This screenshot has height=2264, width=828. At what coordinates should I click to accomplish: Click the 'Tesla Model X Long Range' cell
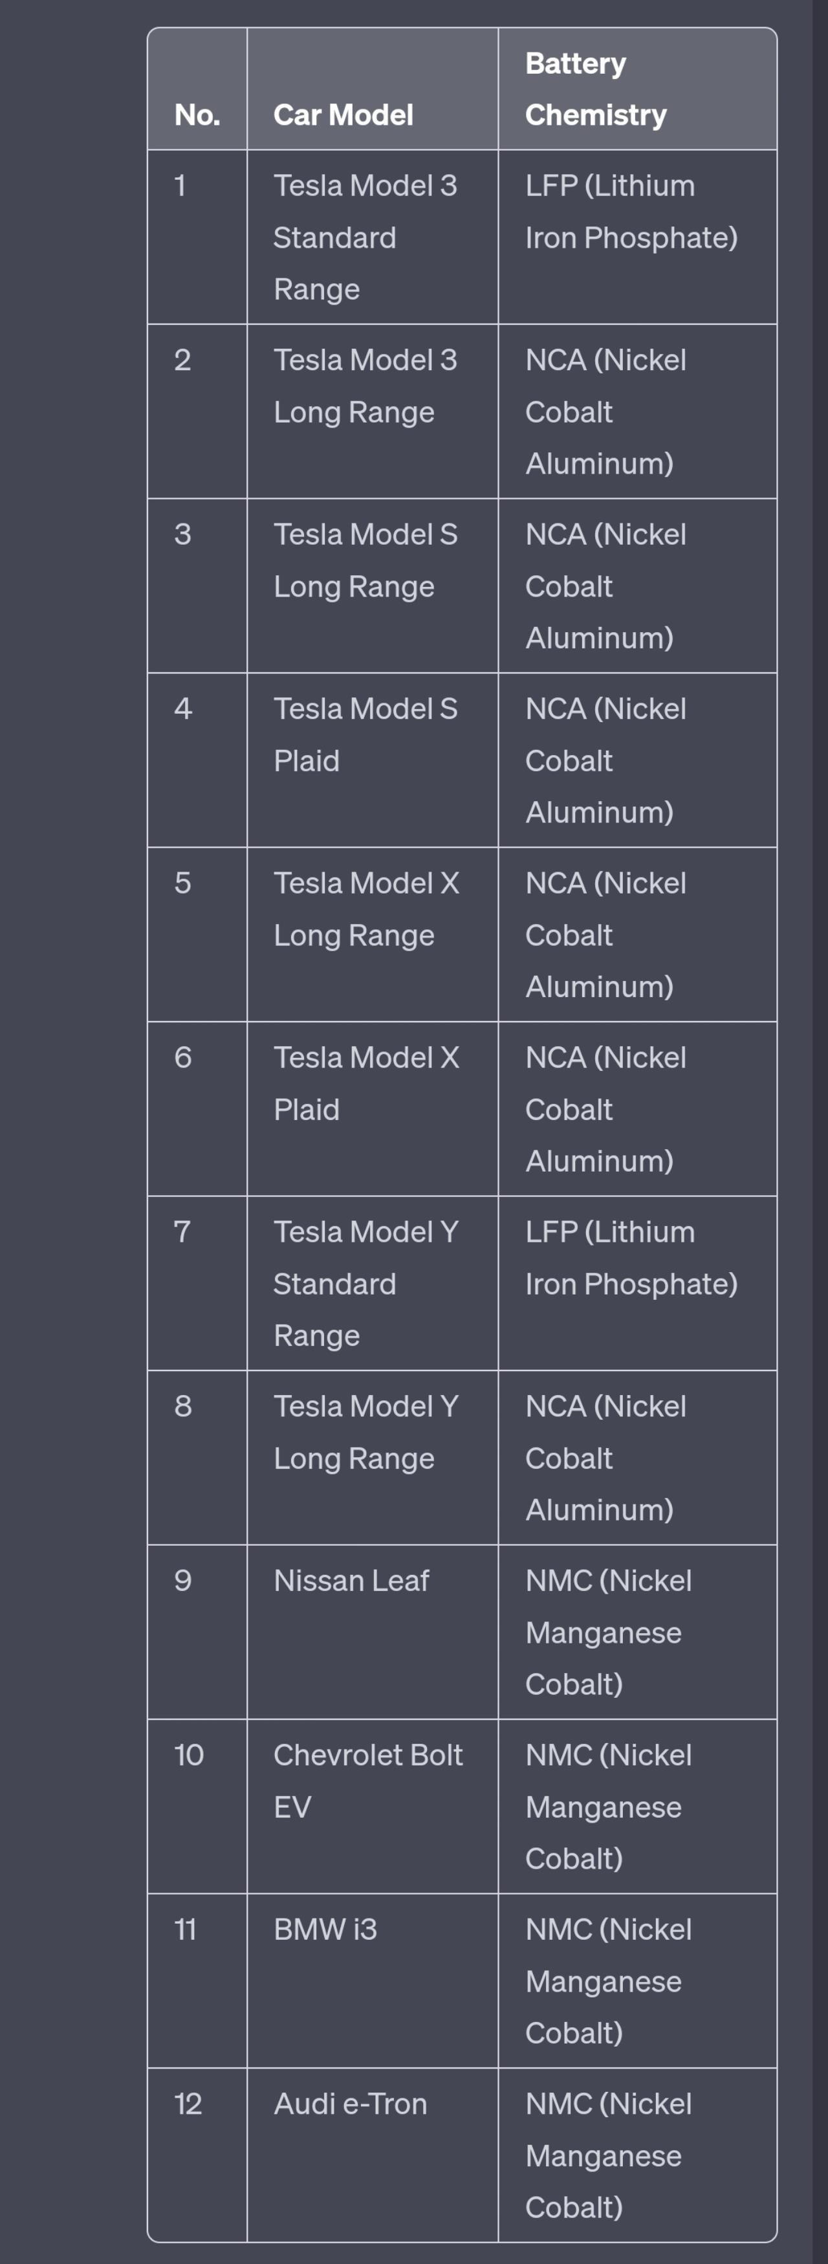365,908
